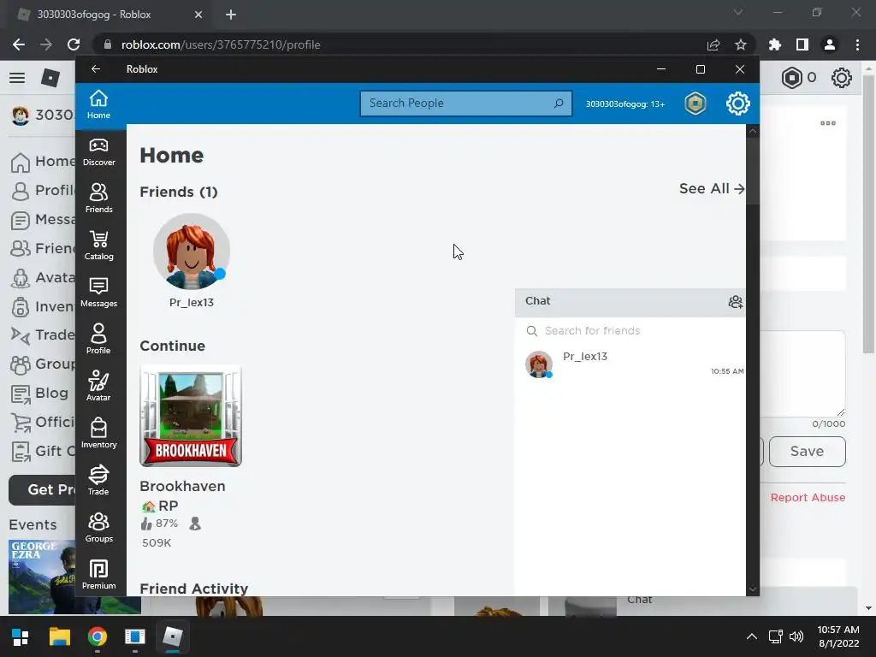Open the Brookhaven game thumbnail
Viewport: 876px width, 657px height.
(x=191, y=416)
